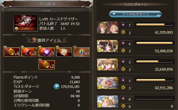Screen dimensions: 178x110
Task: Select the paper scroll reward item
Action: (64, 52)
